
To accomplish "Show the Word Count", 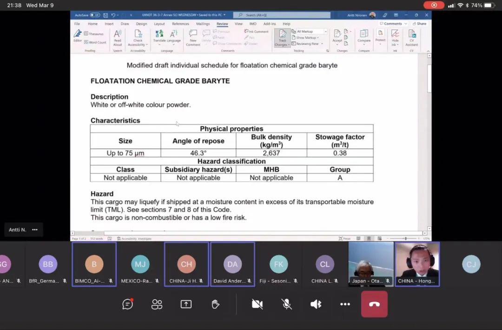I will coord(95,42).
